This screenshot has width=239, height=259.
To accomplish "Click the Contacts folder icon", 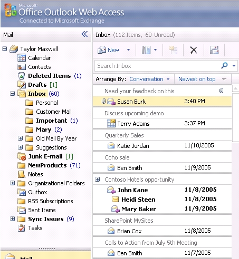I will [x=22, y=67].
